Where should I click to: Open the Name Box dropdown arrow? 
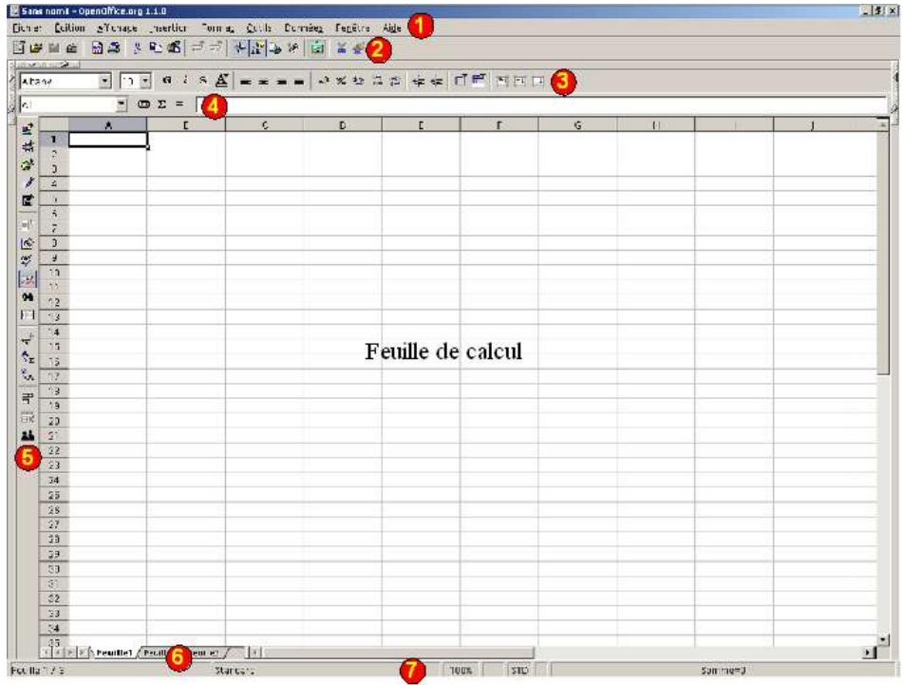[x=121, y=105]
